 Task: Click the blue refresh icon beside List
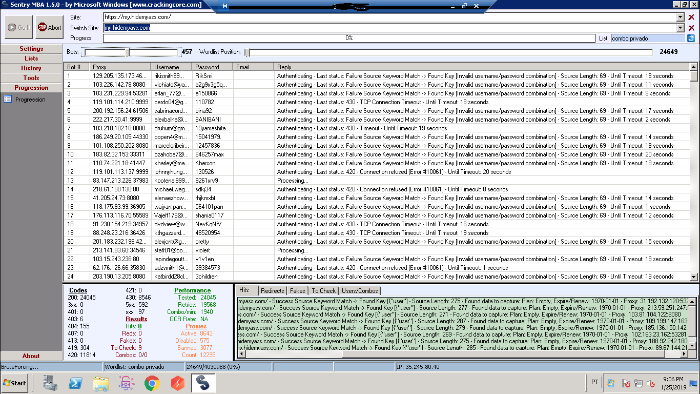click(x=691, y=38)
